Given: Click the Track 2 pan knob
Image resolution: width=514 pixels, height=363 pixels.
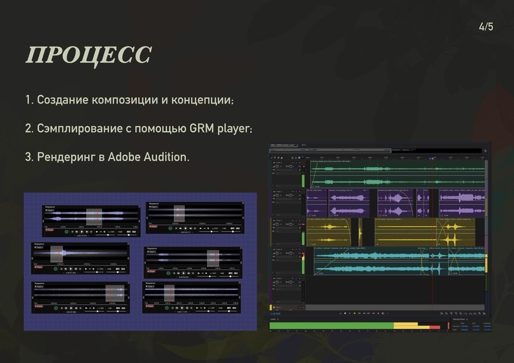Looking at the screenshot, I should pos(291,196).
